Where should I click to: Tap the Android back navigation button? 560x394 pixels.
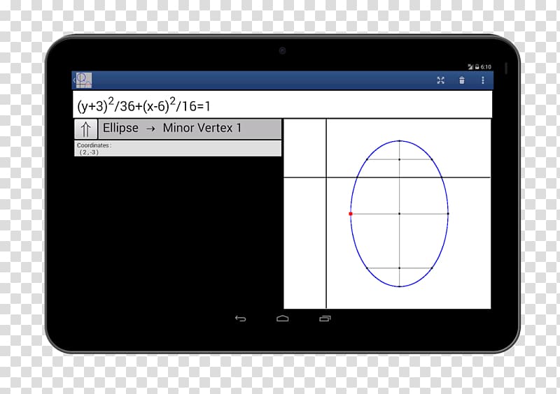(x=240, y=319)
